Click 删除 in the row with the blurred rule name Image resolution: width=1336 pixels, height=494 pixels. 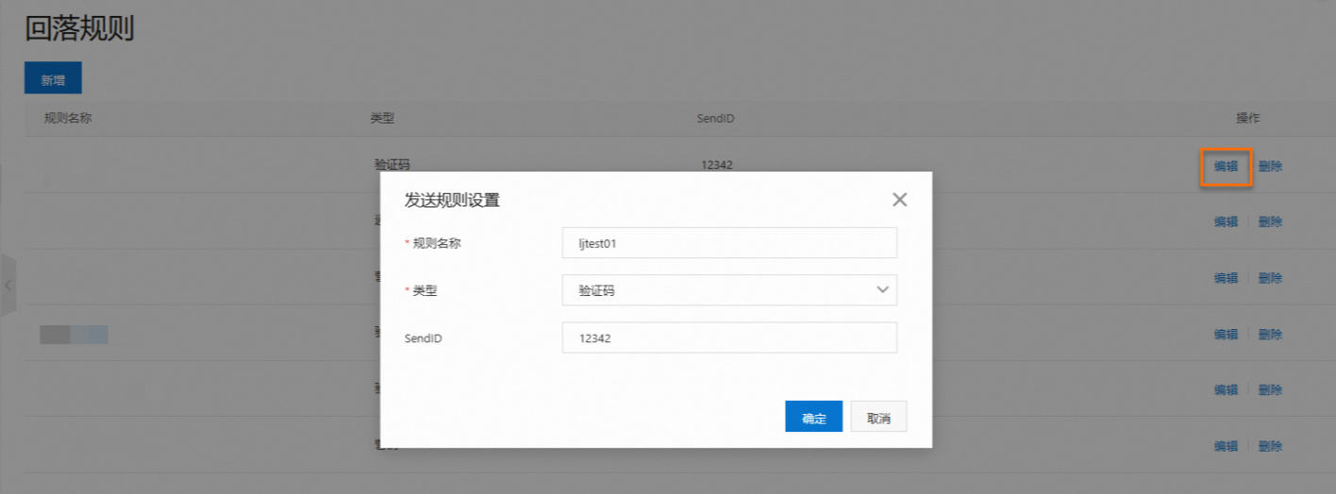click(1270, 335)
